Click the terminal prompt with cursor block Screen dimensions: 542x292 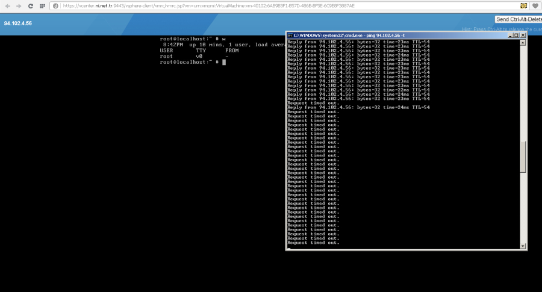pos(193,62)
